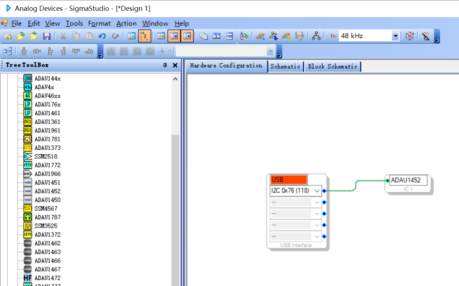Click the Distribute horizontally icon
This screenshot has width=459, height=286.
click(37, 51)
